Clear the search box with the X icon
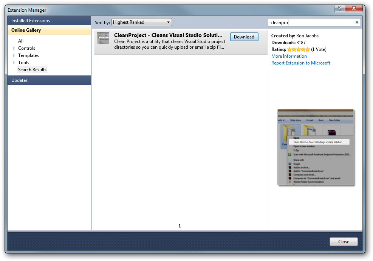 pos(356,22)
